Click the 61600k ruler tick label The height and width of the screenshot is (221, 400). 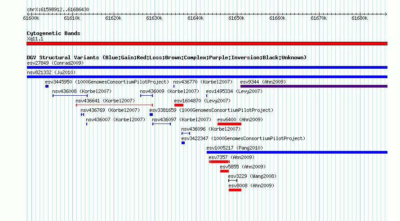click(31, 18)
